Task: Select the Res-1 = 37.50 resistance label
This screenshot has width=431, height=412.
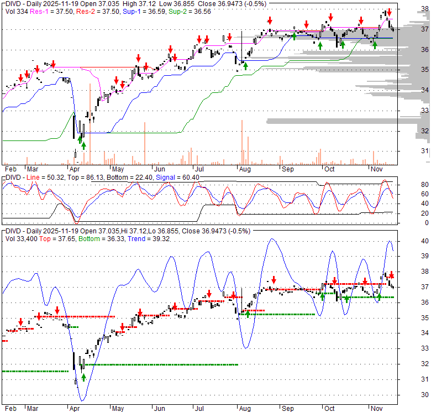Action: [45, 11]
